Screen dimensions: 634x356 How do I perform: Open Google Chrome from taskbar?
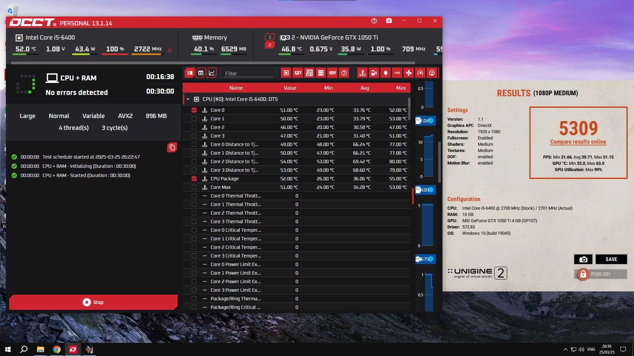57,349
